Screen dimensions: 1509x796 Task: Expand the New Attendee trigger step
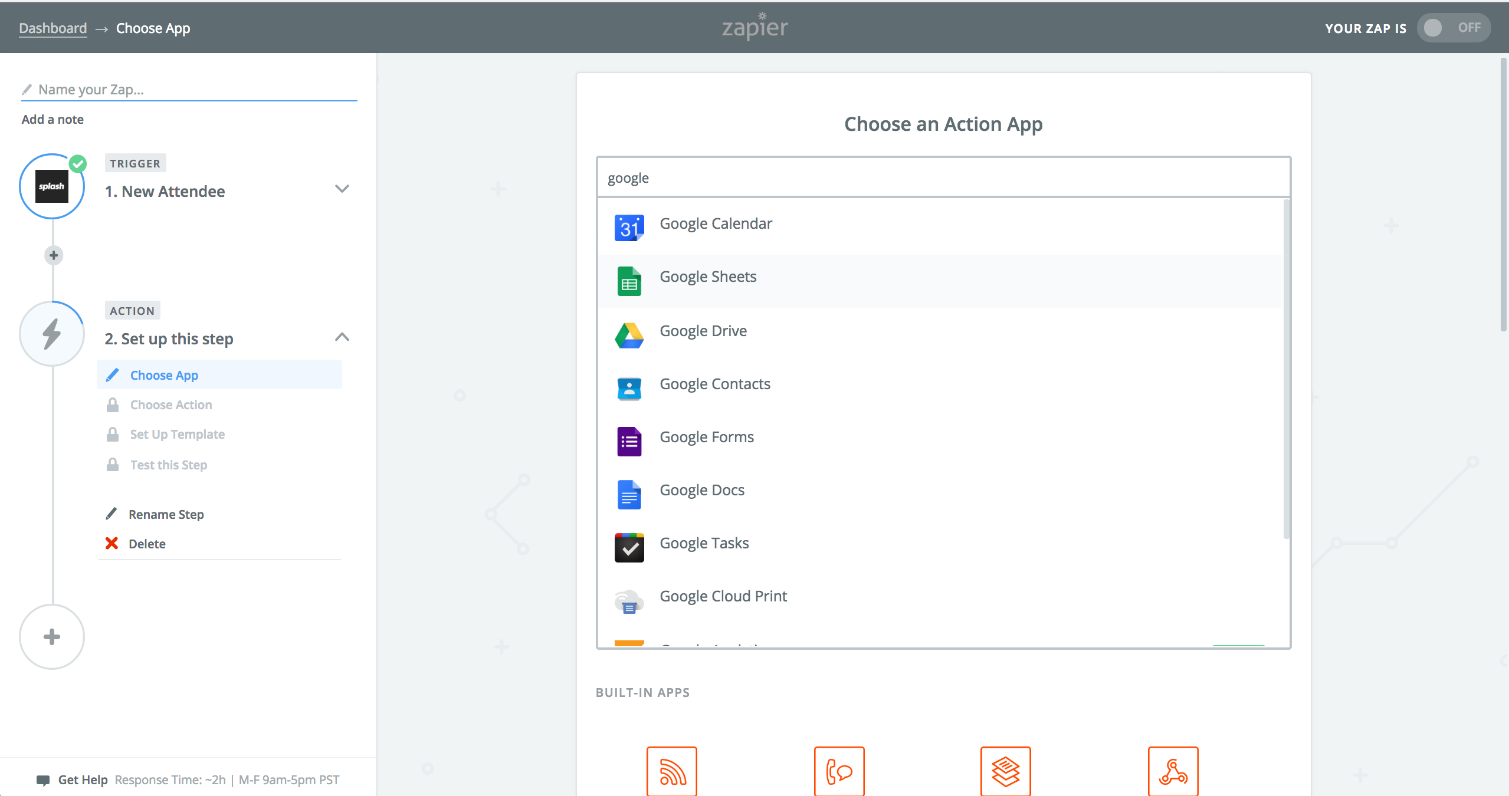342,189
